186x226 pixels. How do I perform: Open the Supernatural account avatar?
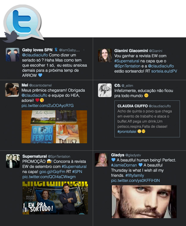13,161
